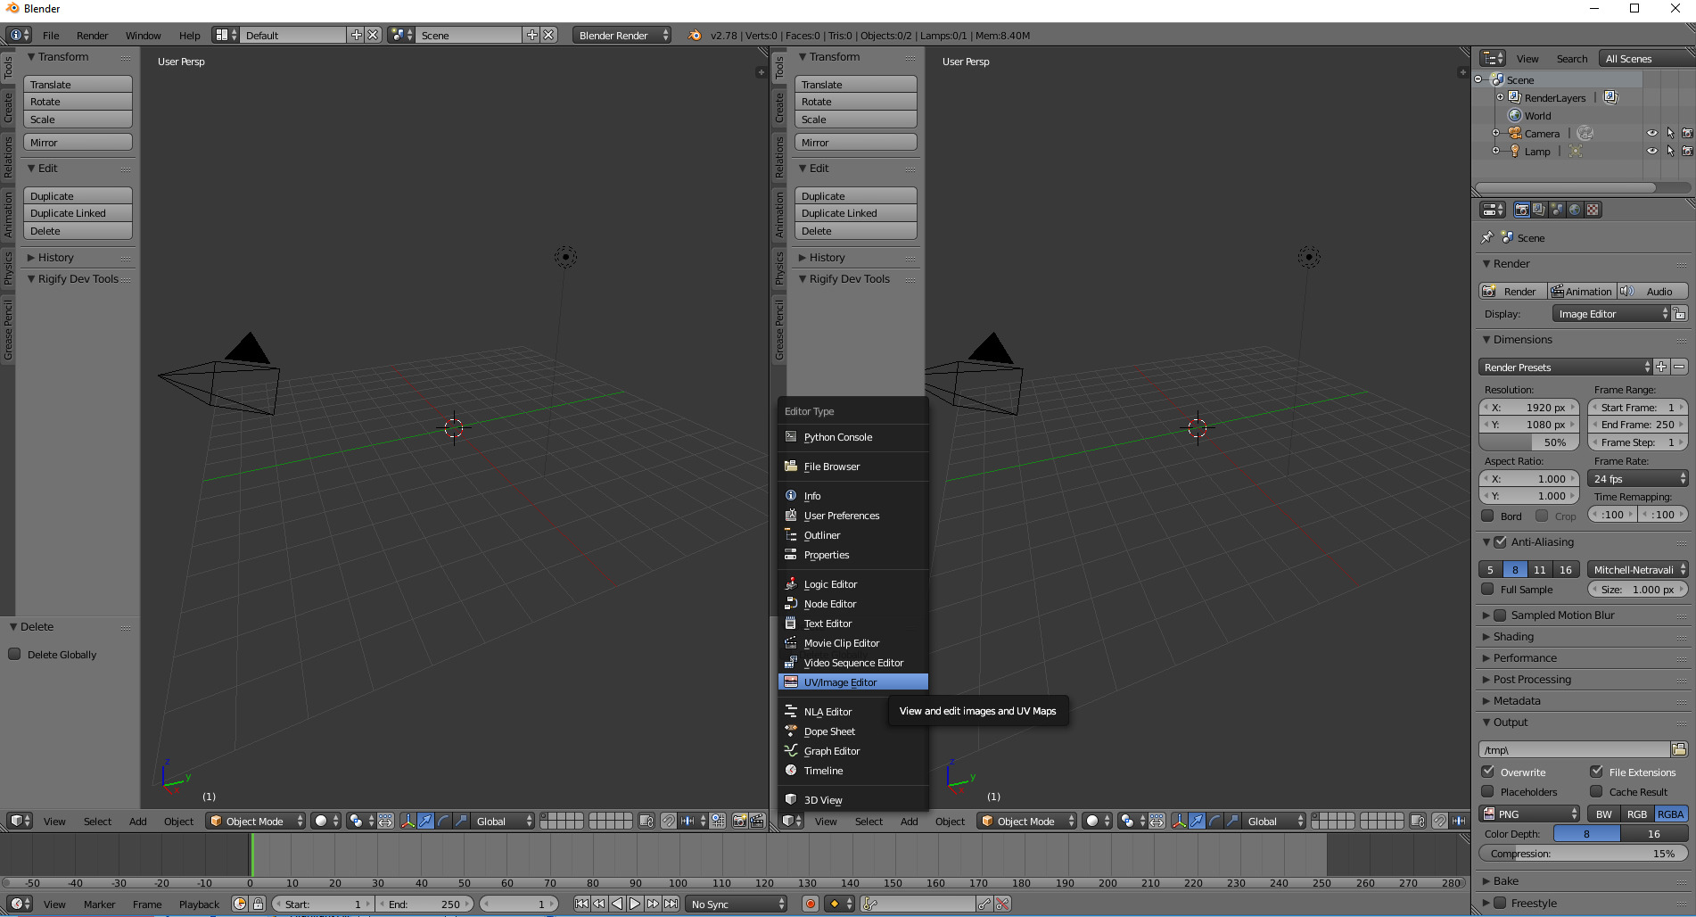This screenshot has height=917, width=1696.
Task: Click the Camera icon in the outliner
Action: pos(1514,133)
